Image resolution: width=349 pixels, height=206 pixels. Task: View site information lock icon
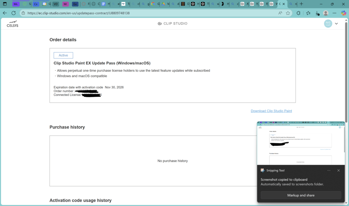[23, 13]
